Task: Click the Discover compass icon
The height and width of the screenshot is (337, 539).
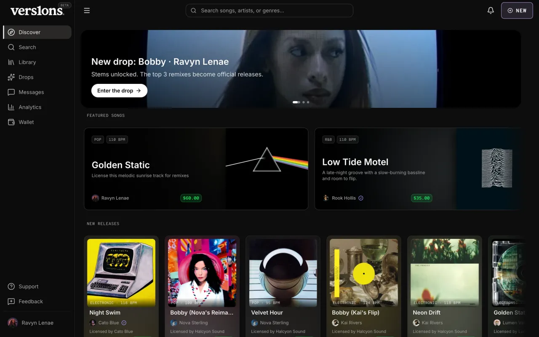Action: (11, 32)
